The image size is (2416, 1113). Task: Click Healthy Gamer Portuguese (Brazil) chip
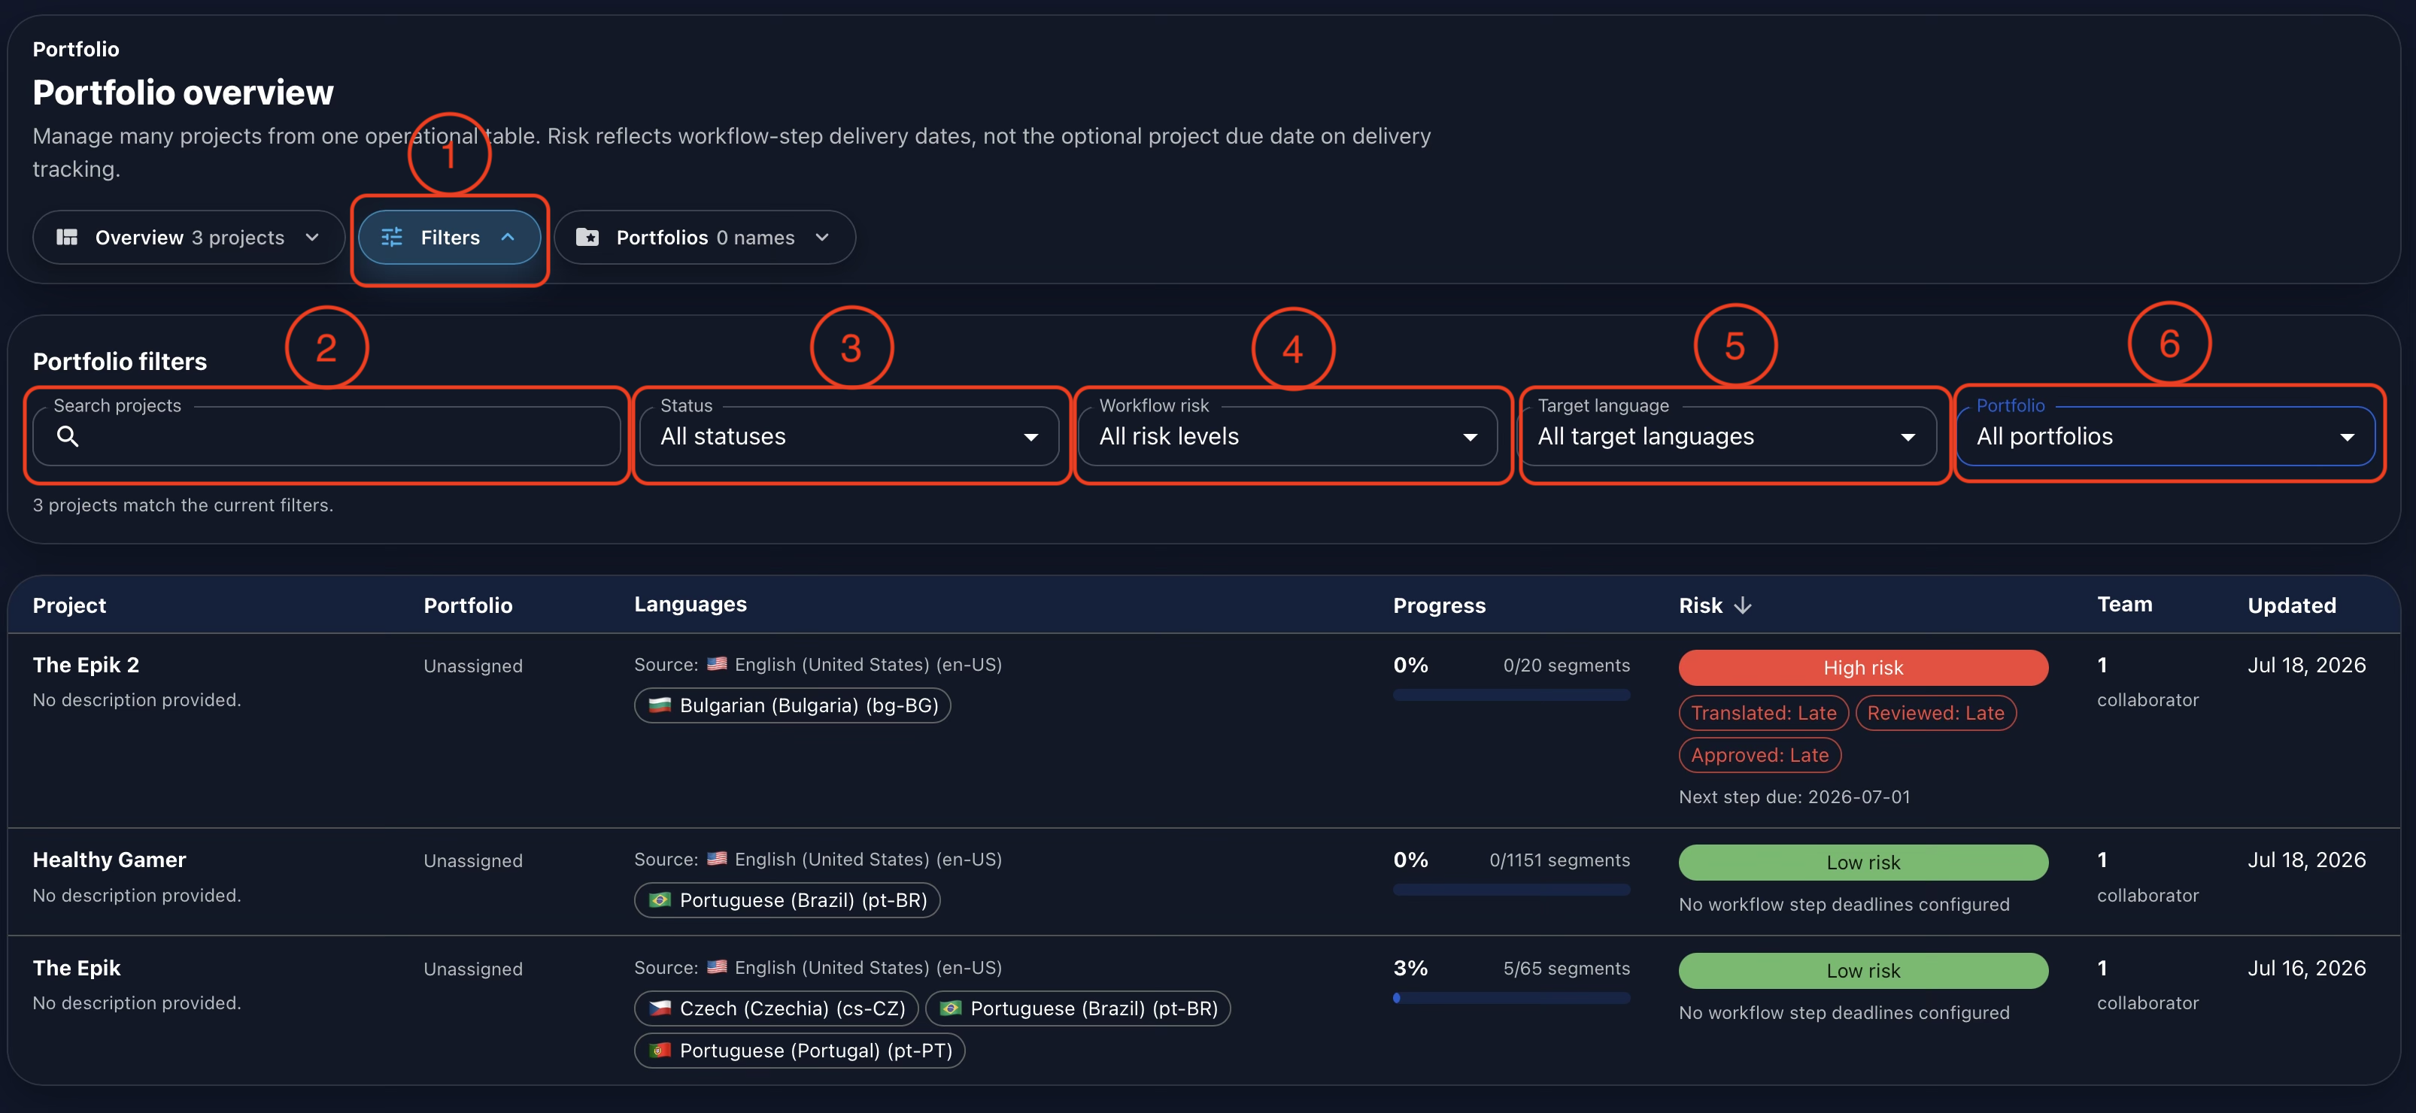coord(787,900)
